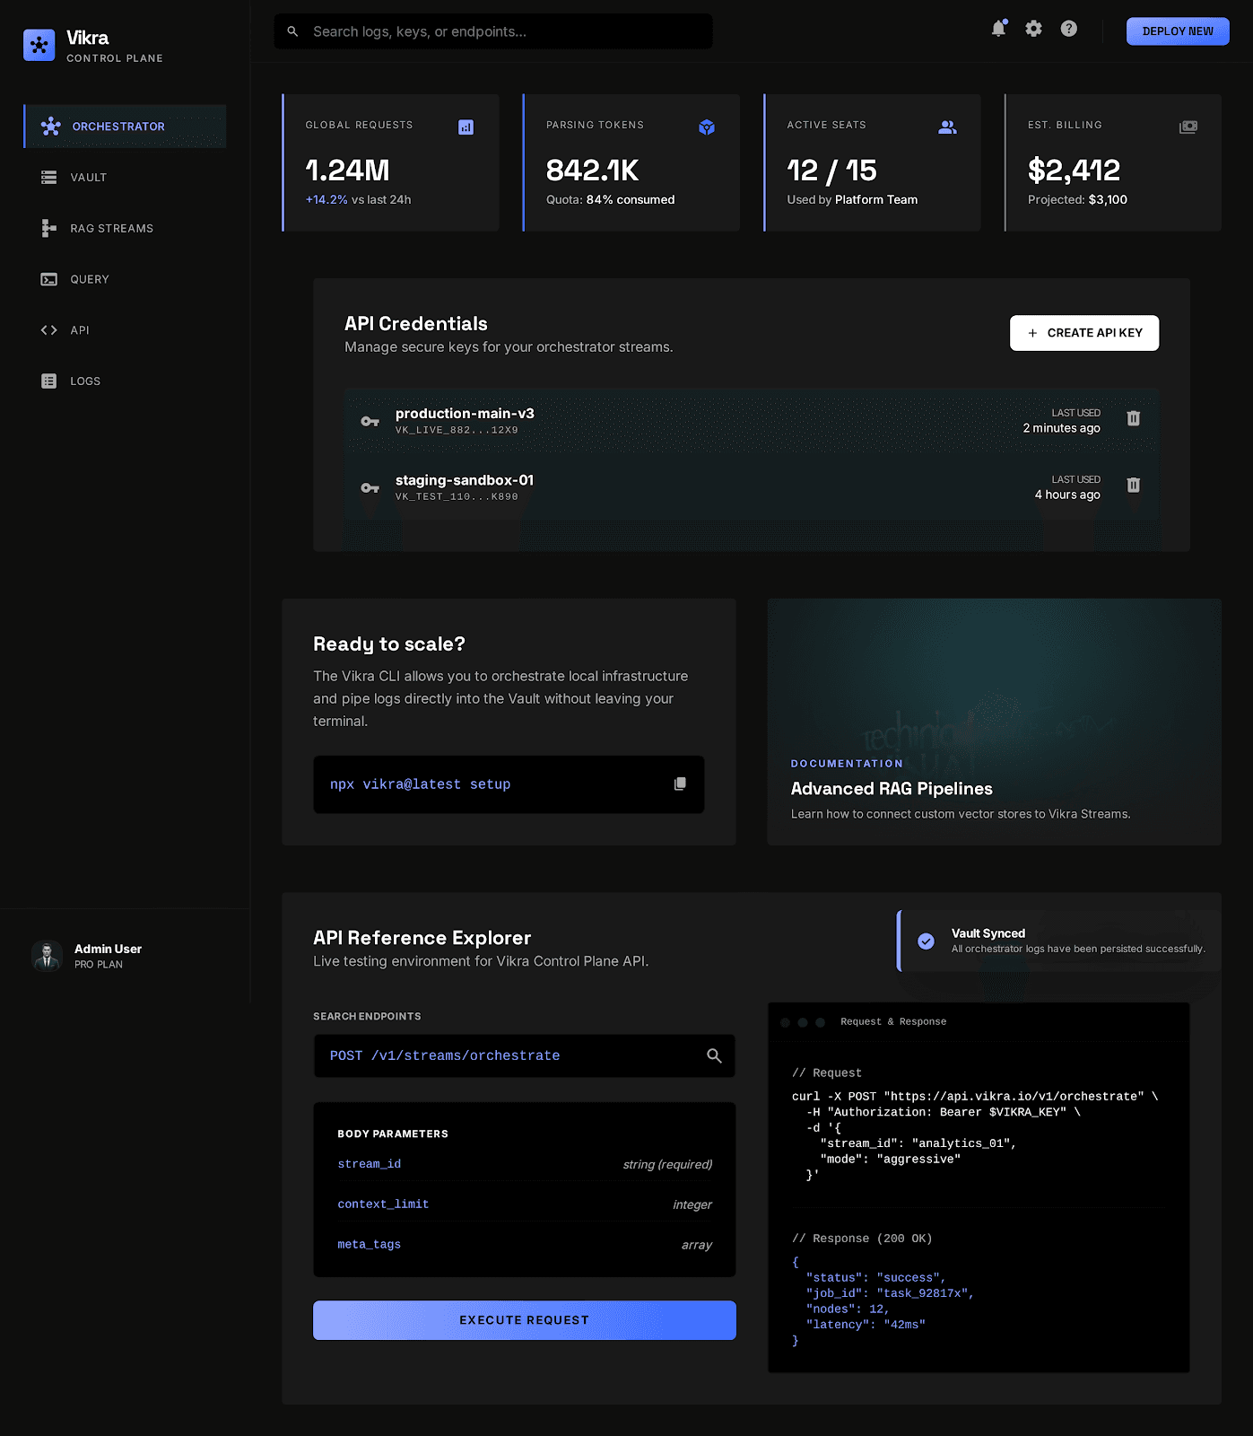This screenshot has width=1253, height=1436.
Task: Click the Est. Billing cash icon
Action: coord(1188,127)
